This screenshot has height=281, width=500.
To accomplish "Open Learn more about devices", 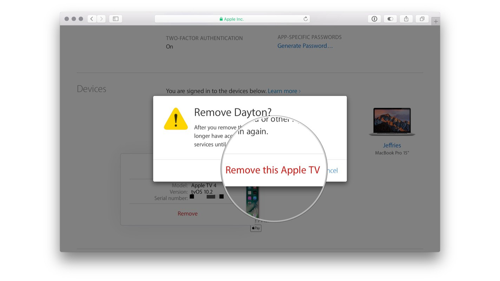I will point(284,91).
